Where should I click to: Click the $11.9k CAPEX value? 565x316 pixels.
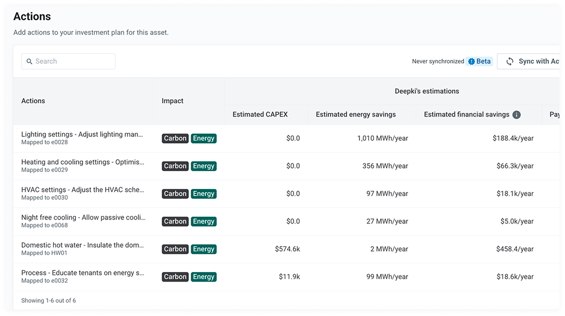click(289, 277)
